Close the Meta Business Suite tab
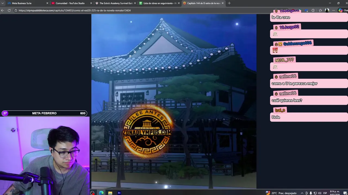 click(x=47, y=3)
